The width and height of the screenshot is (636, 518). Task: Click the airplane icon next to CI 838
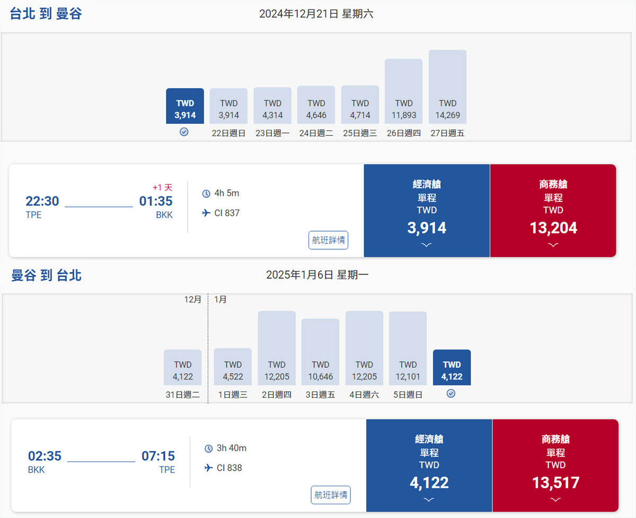pos(208,468)
